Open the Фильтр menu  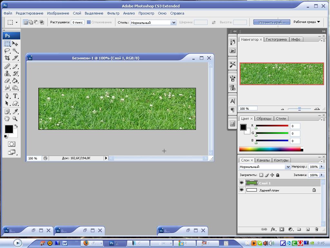pos(113,13)
